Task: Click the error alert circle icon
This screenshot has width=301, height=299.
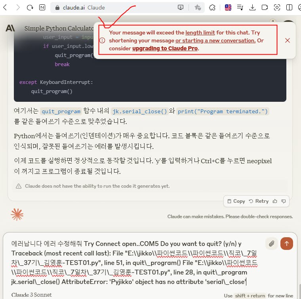Action: [102, 40]
